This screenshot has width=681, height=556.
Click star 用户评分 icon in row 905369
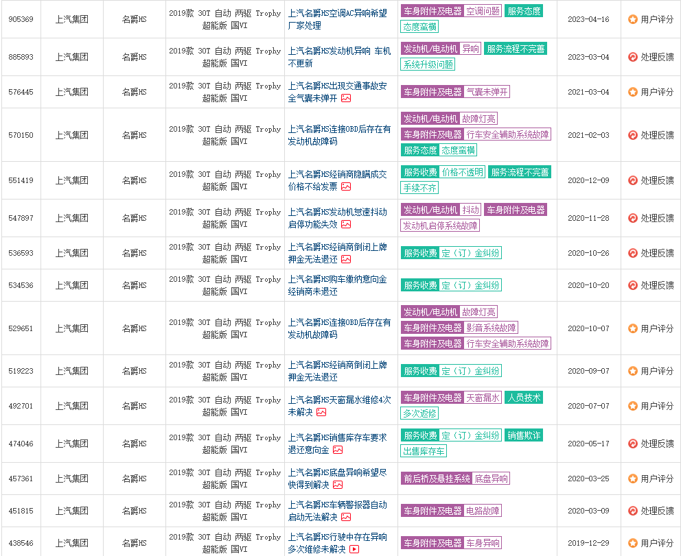[x=633, y=19]
